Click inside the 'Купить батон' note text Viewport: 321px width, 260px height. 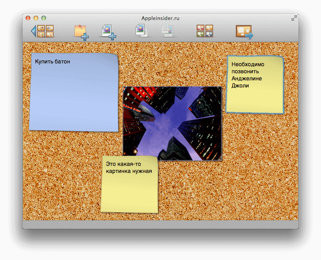point(53,61)
